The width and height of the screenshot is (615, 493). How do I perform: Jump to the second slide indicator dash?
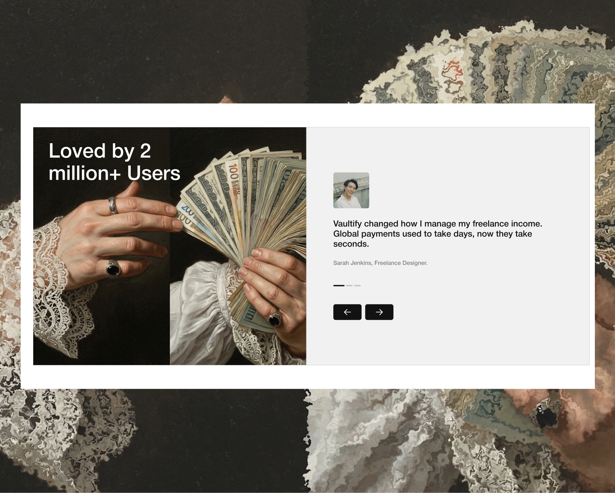tap(349, 285)
